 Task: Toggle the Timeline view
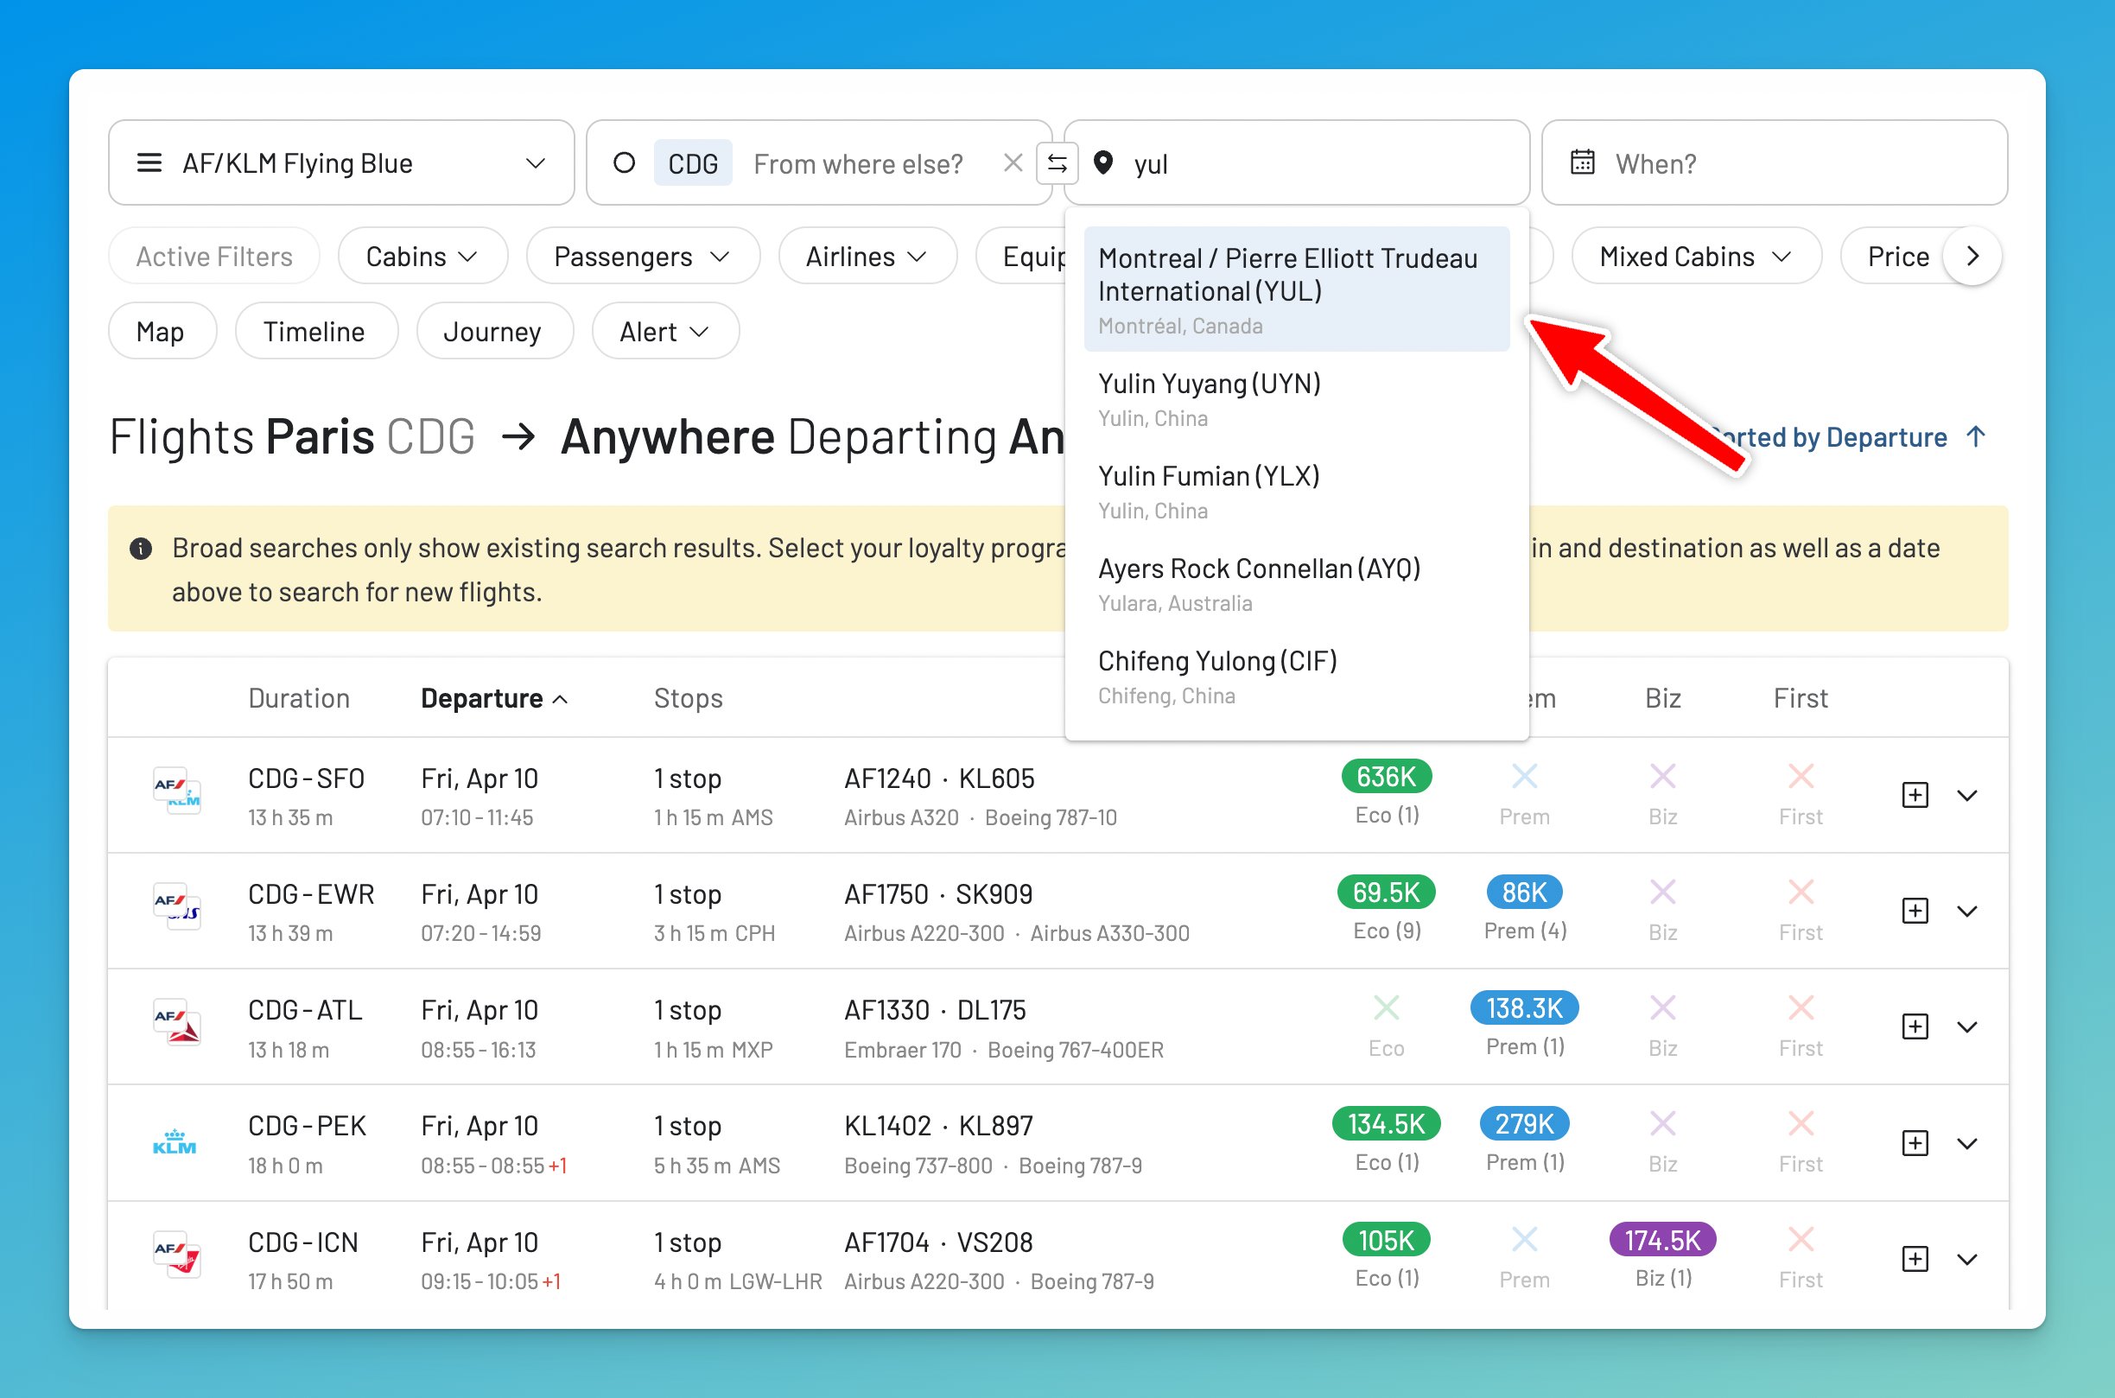[x=315, y=331]
